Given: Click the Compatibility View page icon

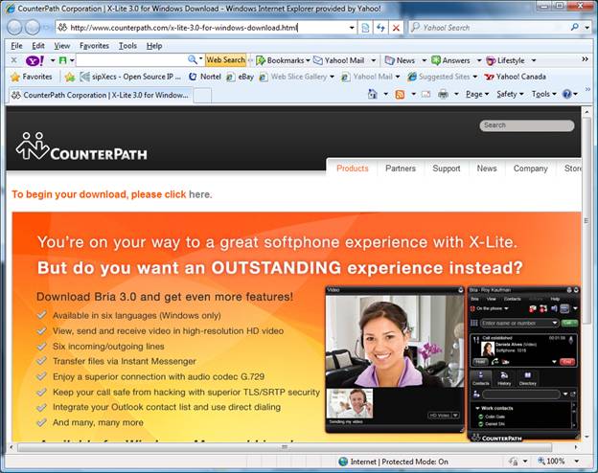Looking at the screenshot, I should 365,28.
